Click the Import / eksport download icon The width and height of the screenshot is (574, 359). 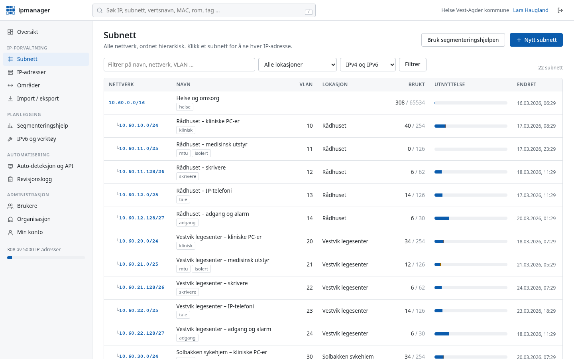point(10,99)
